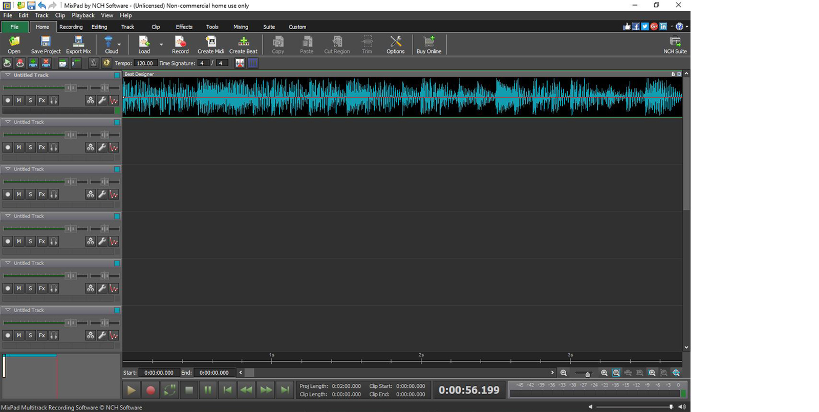Click the timeline zoom slider handle
Viewport: 819px width, 412px height.
point(588,374)
